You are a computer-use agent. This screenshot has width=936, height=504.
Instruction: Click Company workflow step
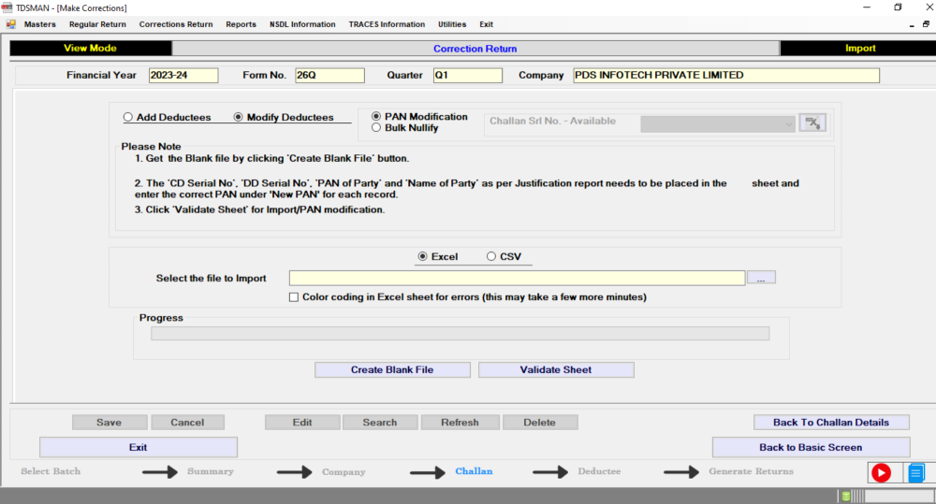tap(344, 472)
